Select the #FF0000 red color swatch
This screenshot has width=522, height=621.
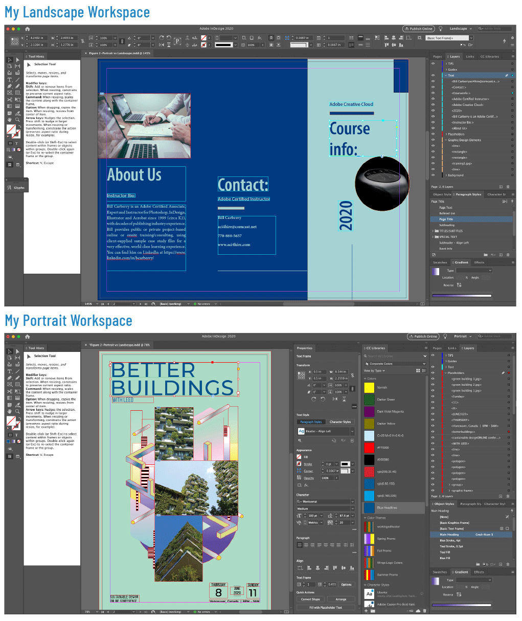(x=369, y=448)
